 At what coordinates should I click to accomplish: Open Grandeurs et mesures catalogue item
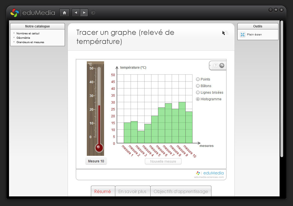(x=30, y=42)
